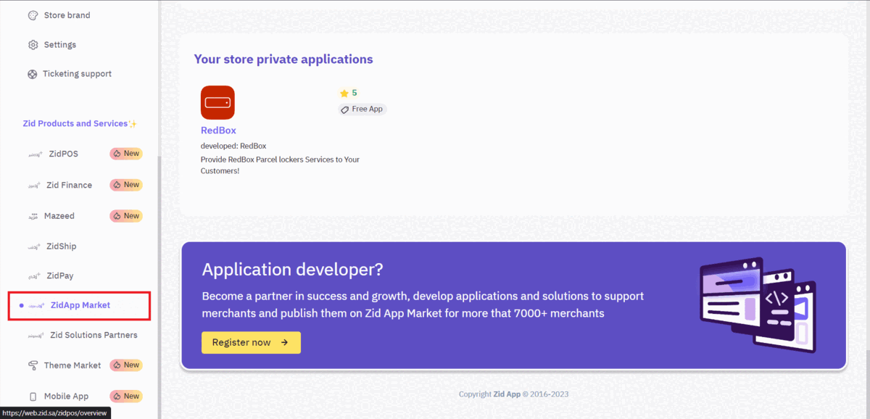Navigate to ZidPay
The width and height of the screenshot is (870, 419).
pyautogui.click(x=60, y=276)
